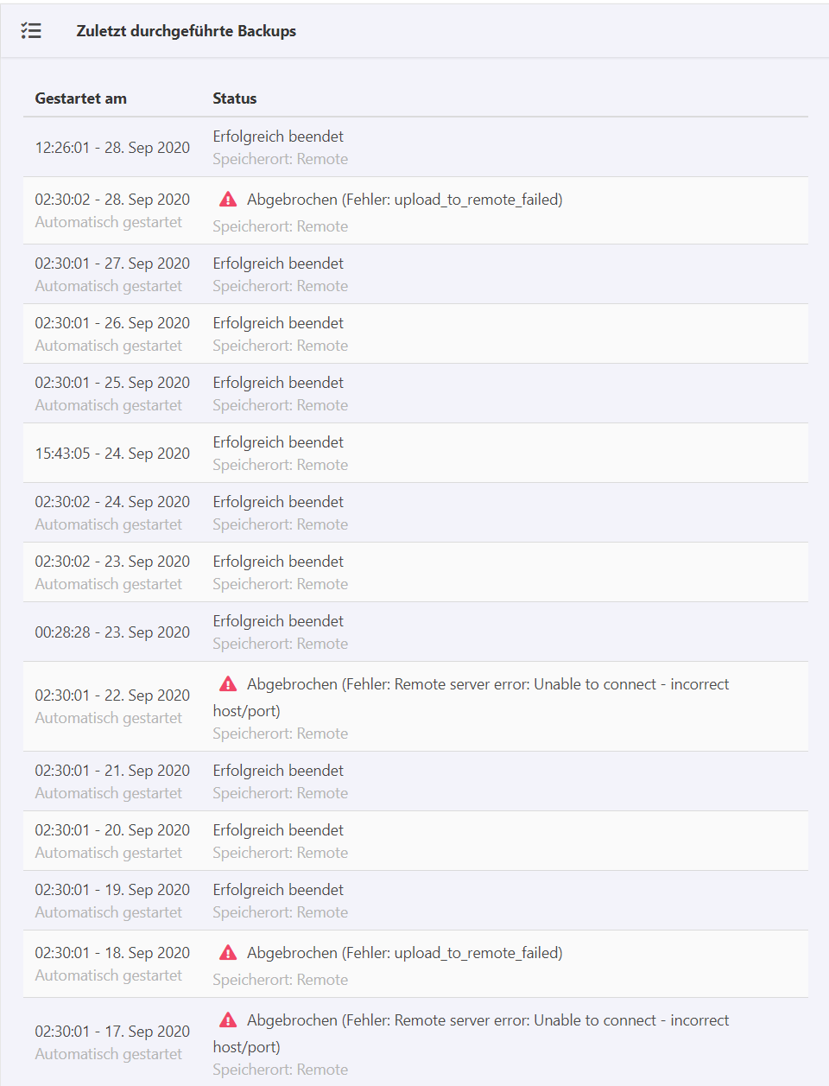Click warning icon on 17. Sep failed backup
Image resolution: width=829 pixels, height=1086 pixels.
(228, 1020)
